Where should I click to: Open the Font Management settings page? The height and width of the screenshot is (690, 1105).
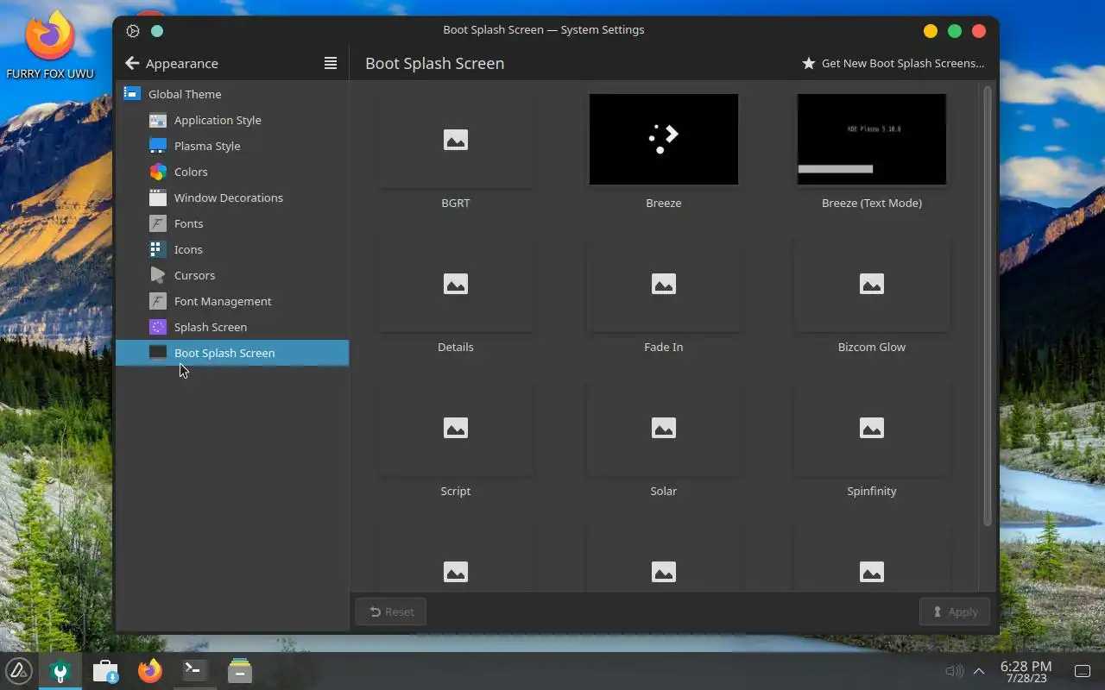232,301
